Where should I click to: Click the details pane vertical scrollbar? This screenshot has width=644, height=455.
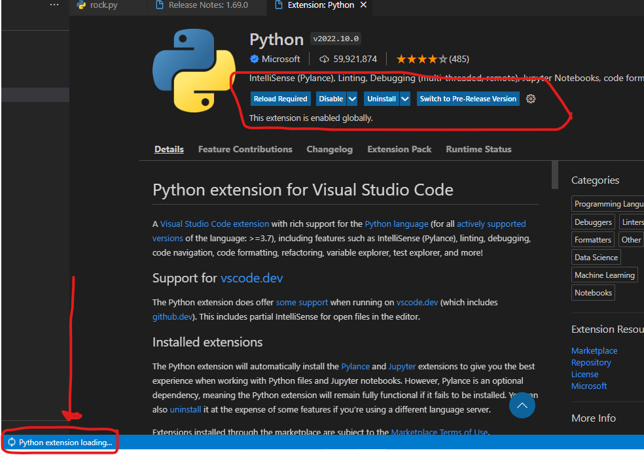[x=555, y=175]
